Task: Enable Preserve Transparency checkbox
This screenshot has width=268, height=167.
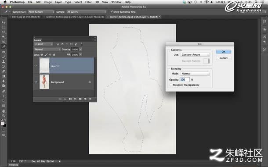Action: 170,85
